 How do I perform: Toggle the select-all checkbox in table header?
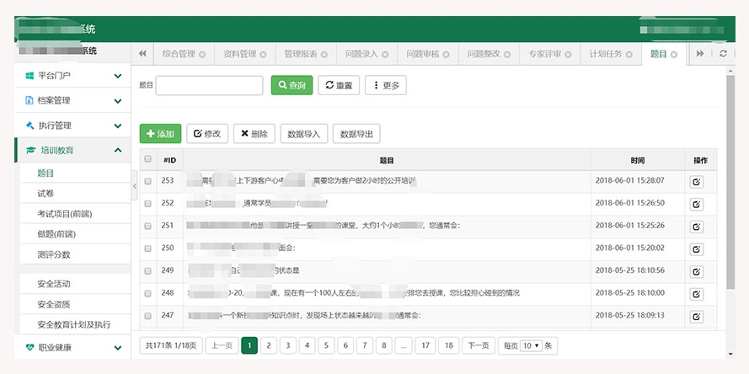coord(148,159)
